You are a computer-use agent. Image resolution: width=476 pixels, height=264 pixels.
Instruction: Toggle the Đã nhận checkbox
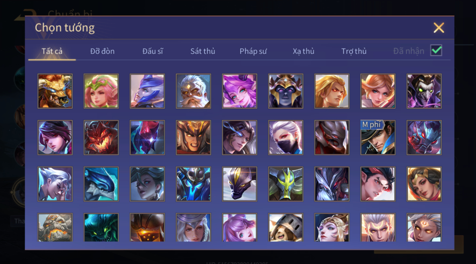[x=436, y=50]
